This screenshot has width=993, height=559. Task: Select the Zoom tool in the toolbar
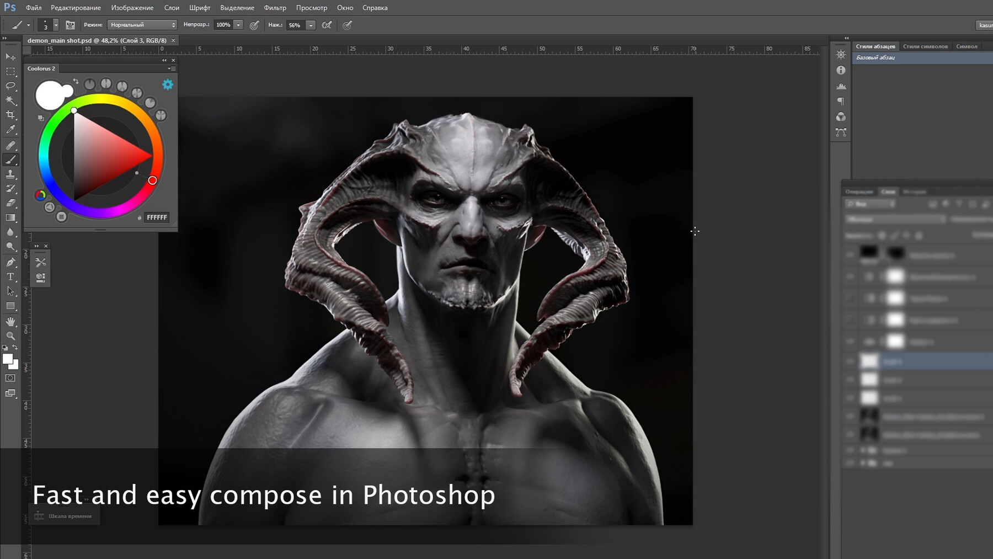click(x=10, y=336)
